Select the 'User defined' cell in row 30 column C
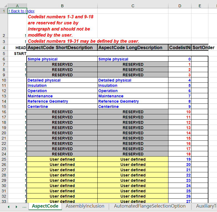The width and height of the screenshot is (217, 212). 133,186
